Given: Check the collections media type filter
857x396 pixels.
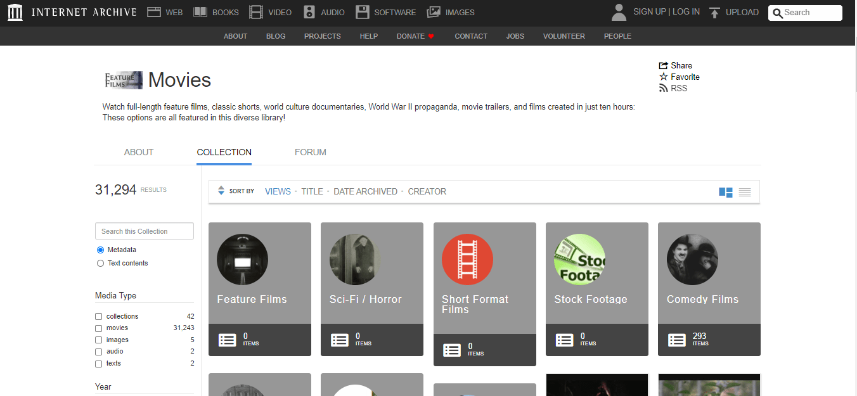Looking at the screenshot, I should point(98,316).
